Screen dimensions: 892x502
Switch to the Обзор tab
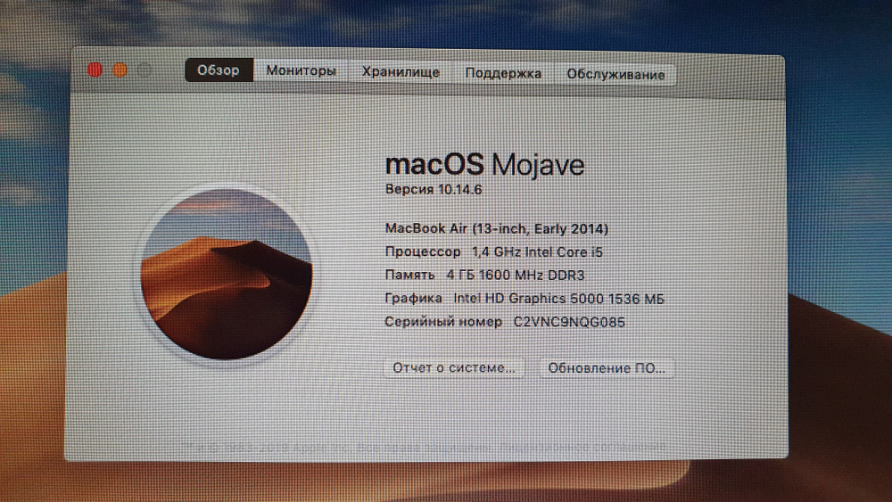[x=219, y=70]
